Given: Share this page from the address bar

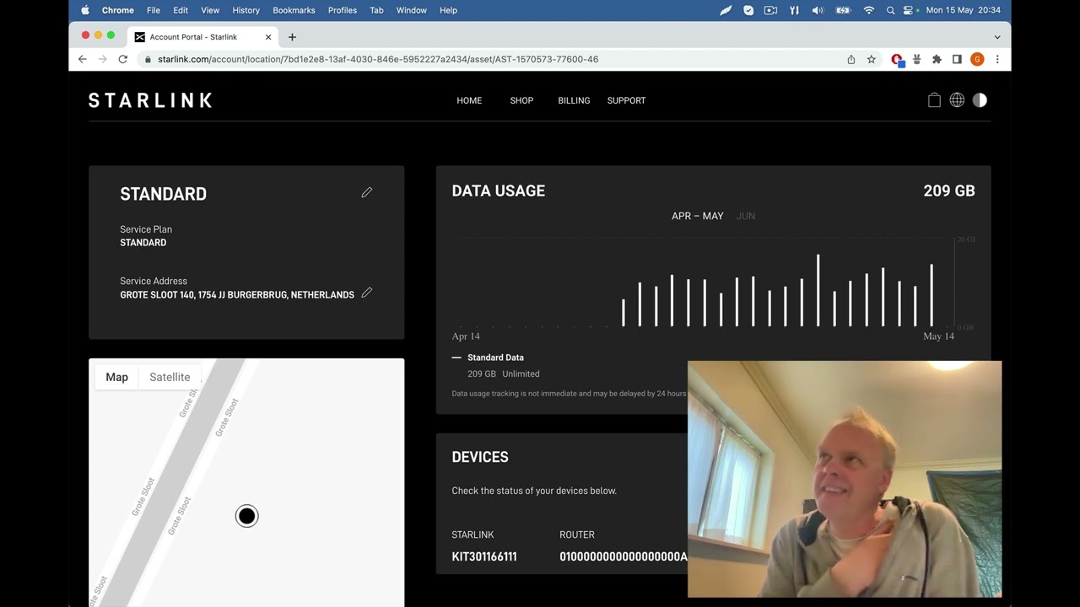Looking at the screenshot, I should tap(850, 59).
